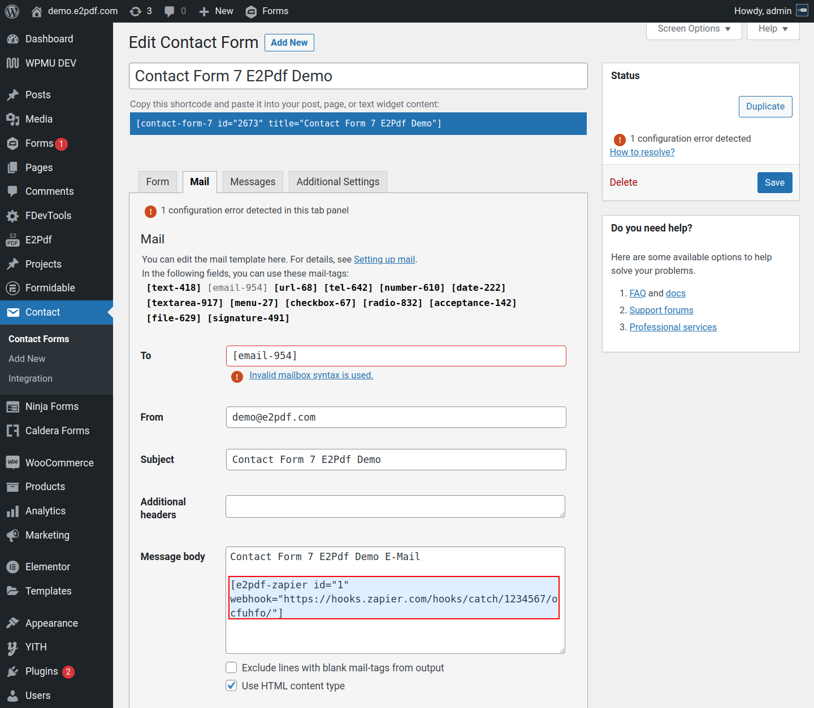Screen dimensions: 814x708
Task: Switch to the Additional Settings tab
Action: pos(337,182)
